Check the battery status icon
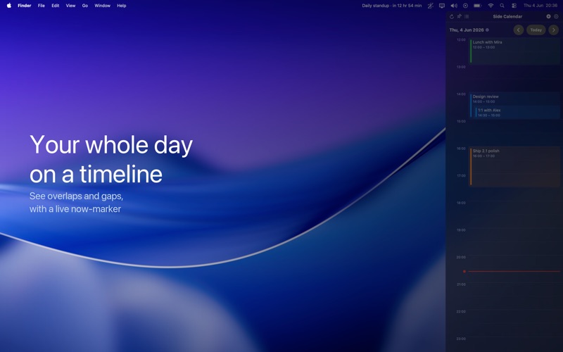Screen dimensions: 563x352 (478, 6)
